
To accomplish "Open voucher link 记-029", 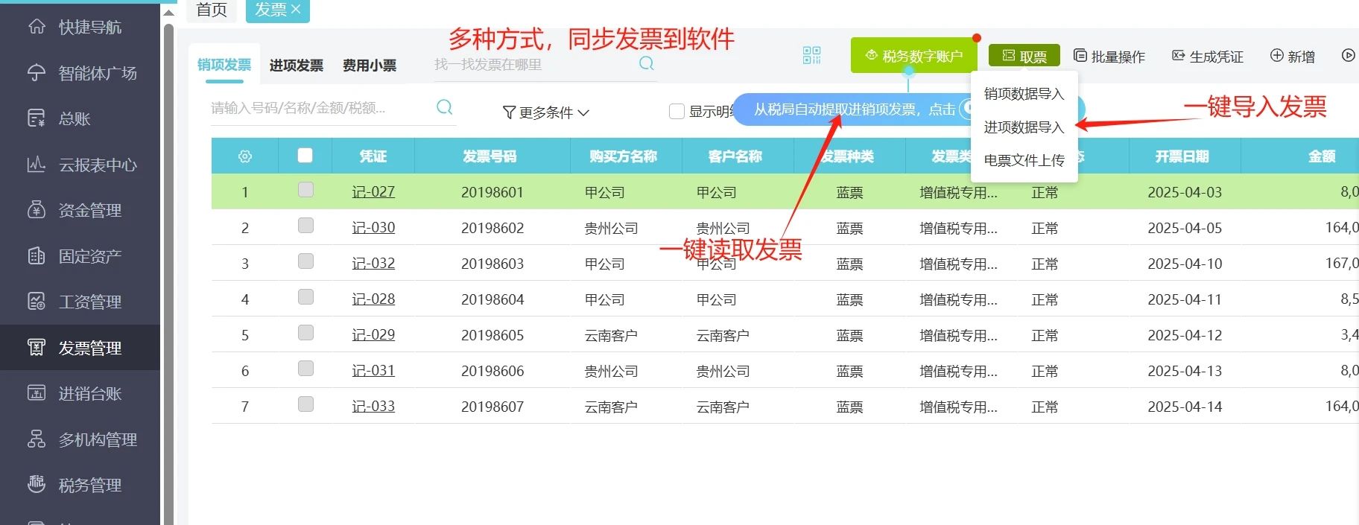I will (x=373, y=334).
